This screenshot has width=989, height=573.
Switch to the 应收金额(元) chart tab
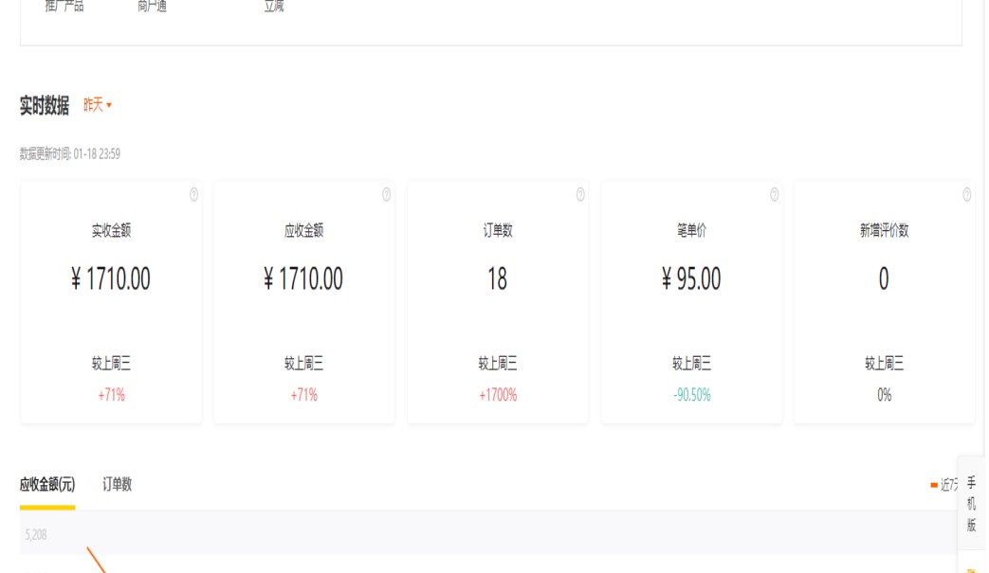pyautogui.click(x=47, y=485)
